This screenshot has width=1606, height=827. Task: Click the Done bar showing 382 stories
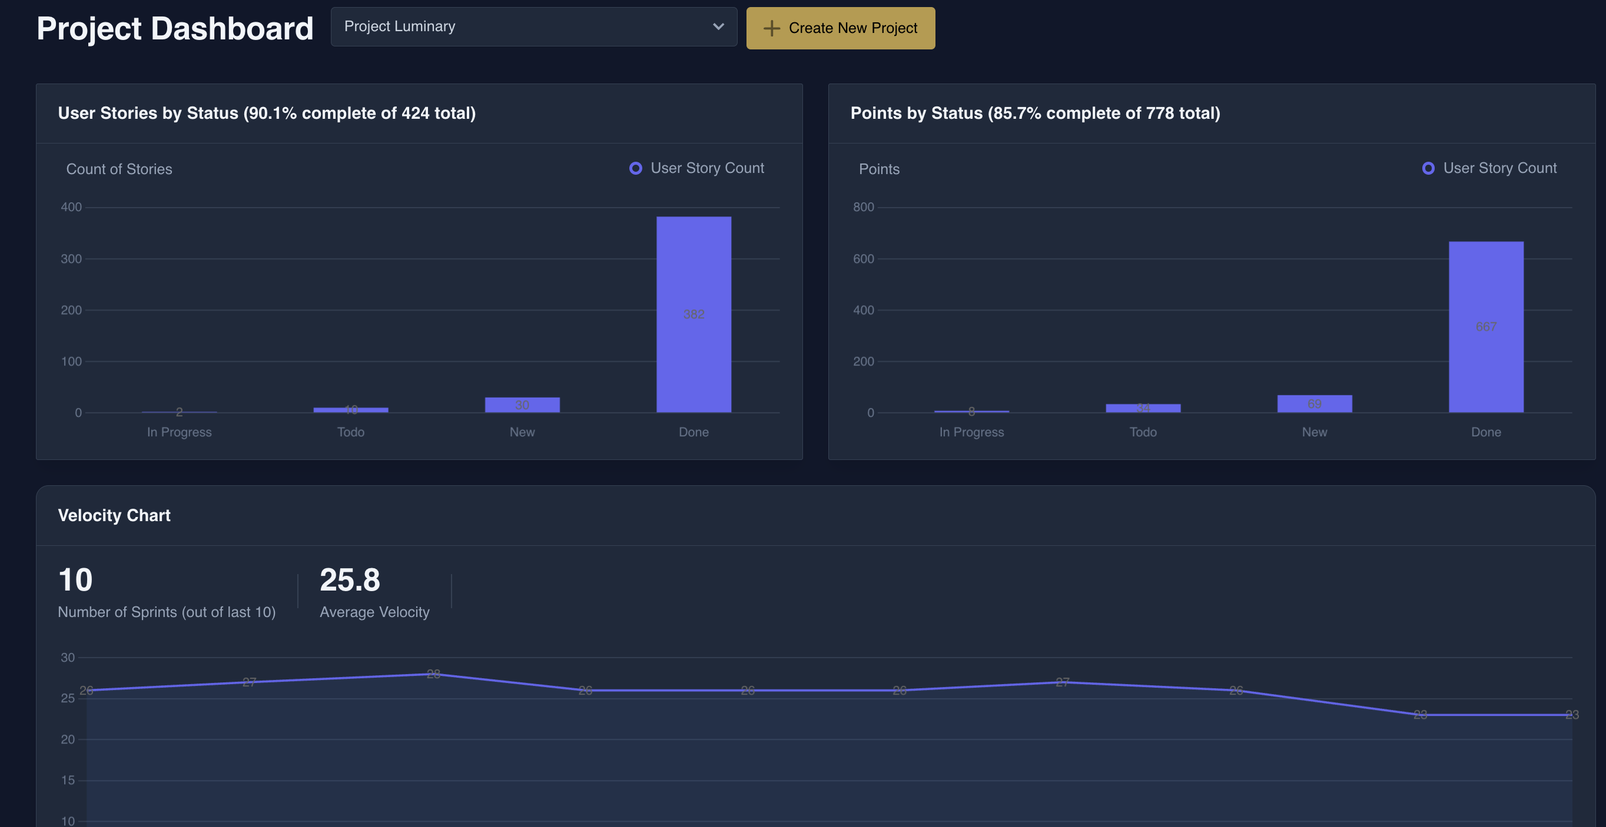pyautogui.click(x=693, y=315)
